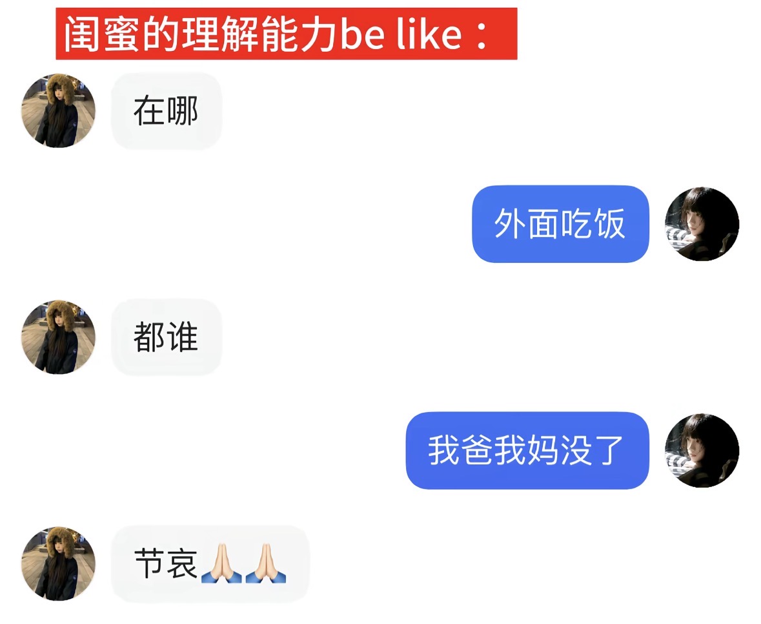
Task: Select the blue 我爸我妈没了 message bubble
Action: click(527, 450)
